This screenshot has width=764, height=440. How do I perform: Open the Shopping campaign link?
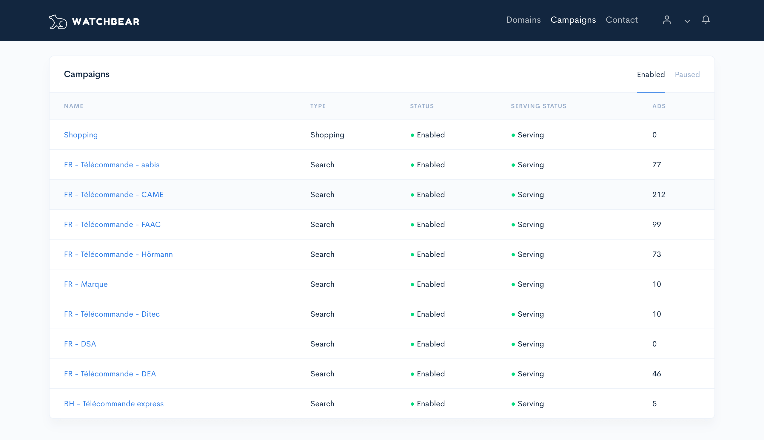point(81,135)
